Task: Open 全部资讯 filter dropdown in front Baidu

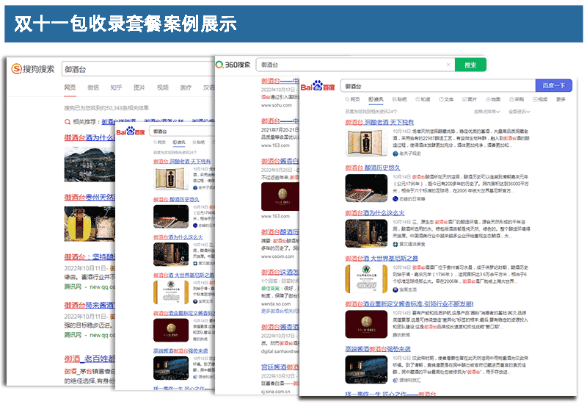Action: coord(519,112)
